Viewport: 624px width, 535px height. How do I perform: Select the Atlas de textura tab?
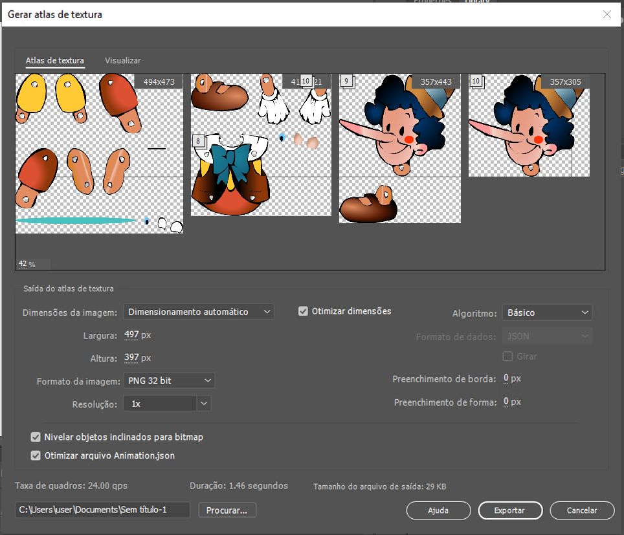point(55,60)
